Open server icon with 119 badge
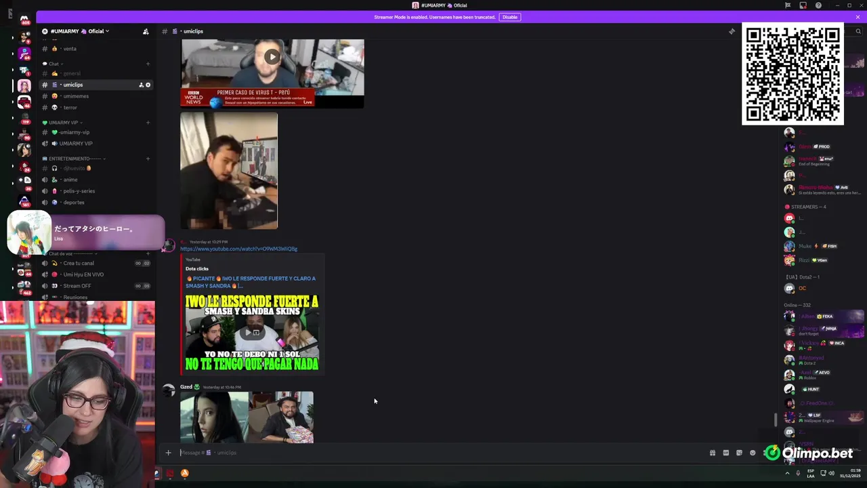 click(24, 117)
